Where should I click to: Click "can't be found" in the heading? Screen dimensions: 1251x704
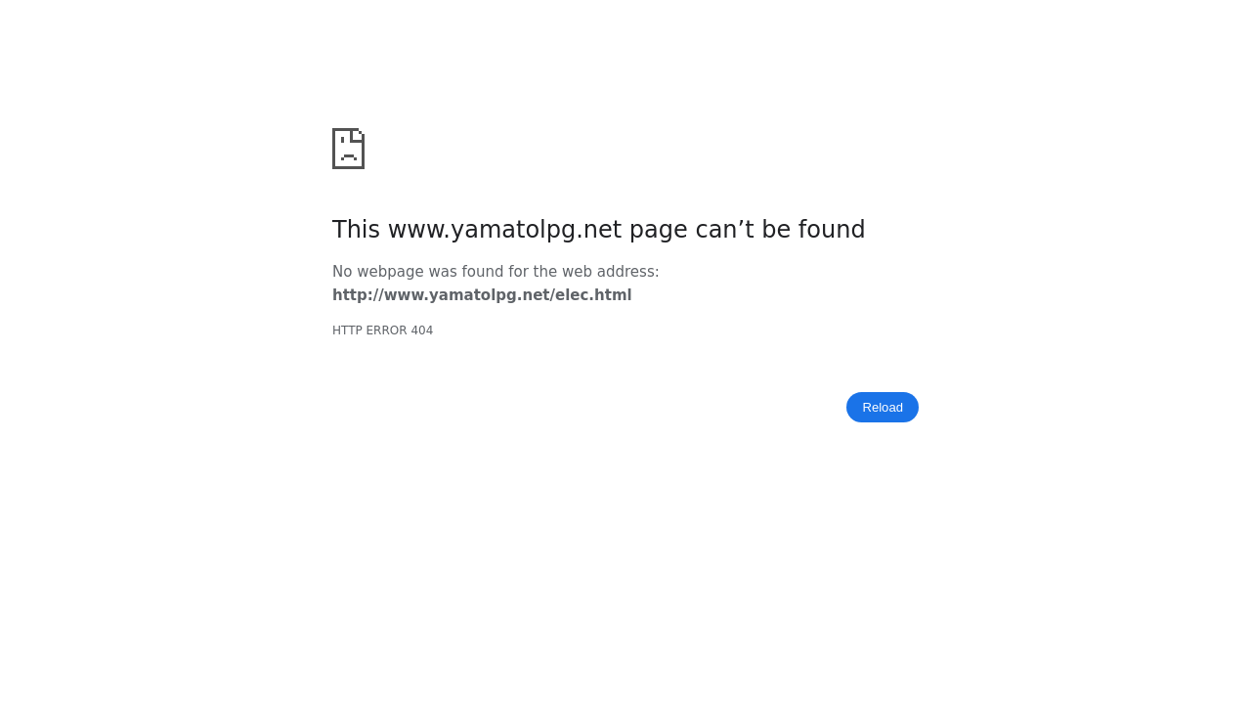pyautogui.click(x=780, y=230)
